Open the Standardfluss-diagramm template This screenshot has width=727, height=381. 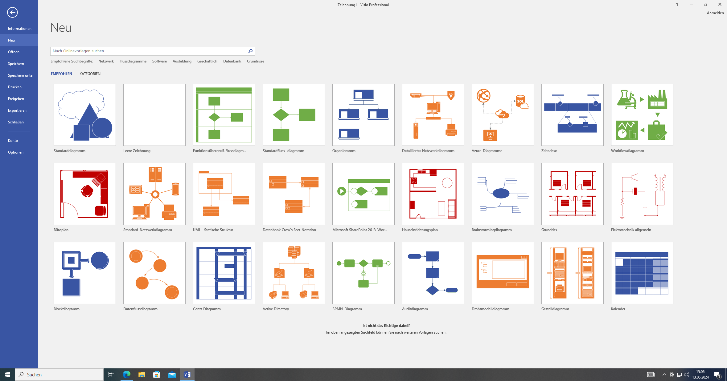coord(294,115)
